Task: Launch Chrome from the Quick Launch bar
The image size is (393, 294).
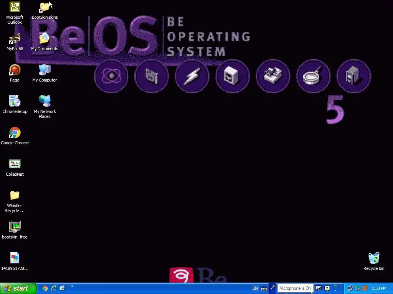Action: [x=45, y=288]
